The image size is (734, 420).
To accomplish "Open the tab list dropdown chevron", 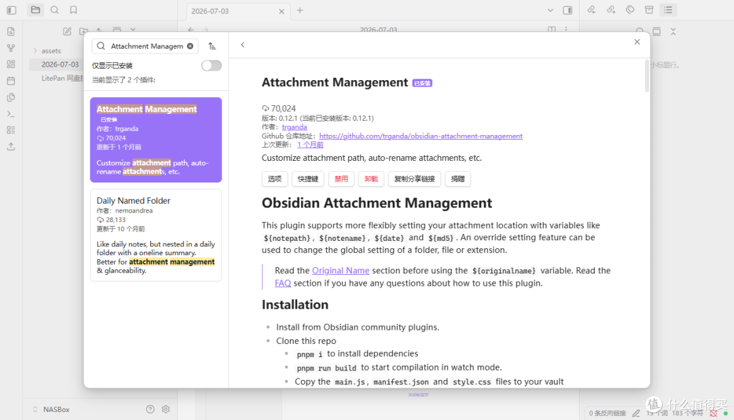I will tap(550, 10).
